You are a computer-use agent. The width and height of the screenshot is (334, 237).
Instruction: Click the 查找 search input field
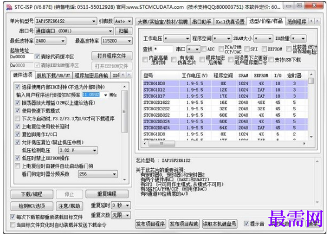(x=163, y=49)
